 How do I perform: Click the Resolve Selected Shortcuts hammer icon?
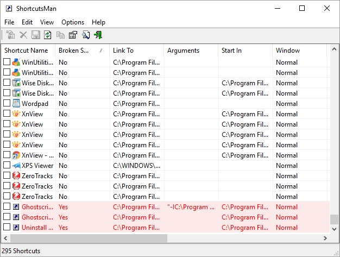(x=11, y=35)
